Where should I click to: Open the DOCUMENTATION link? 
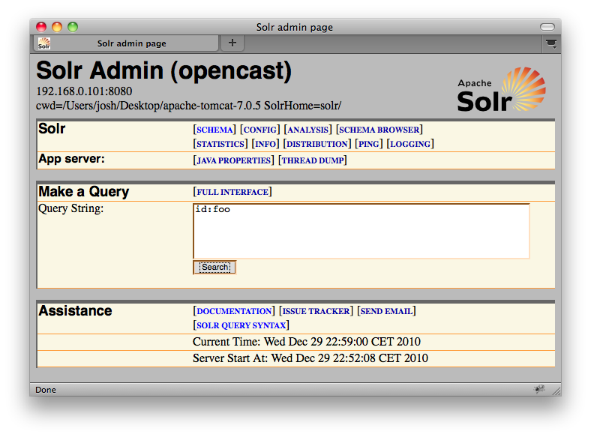point(234,311)
